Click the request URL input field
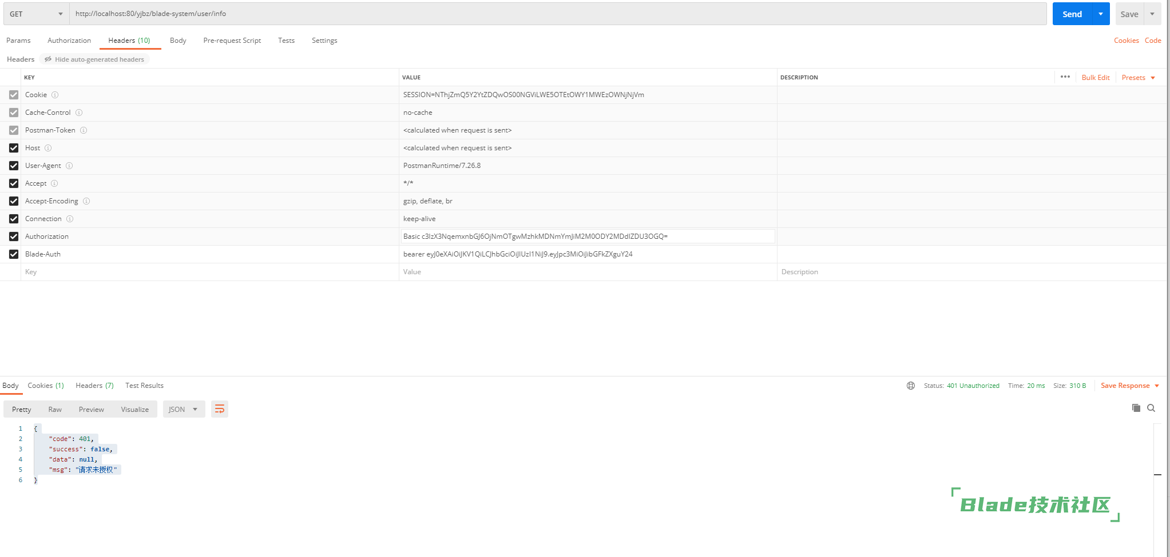The image size is (1170, 557). tap(558, 14)
